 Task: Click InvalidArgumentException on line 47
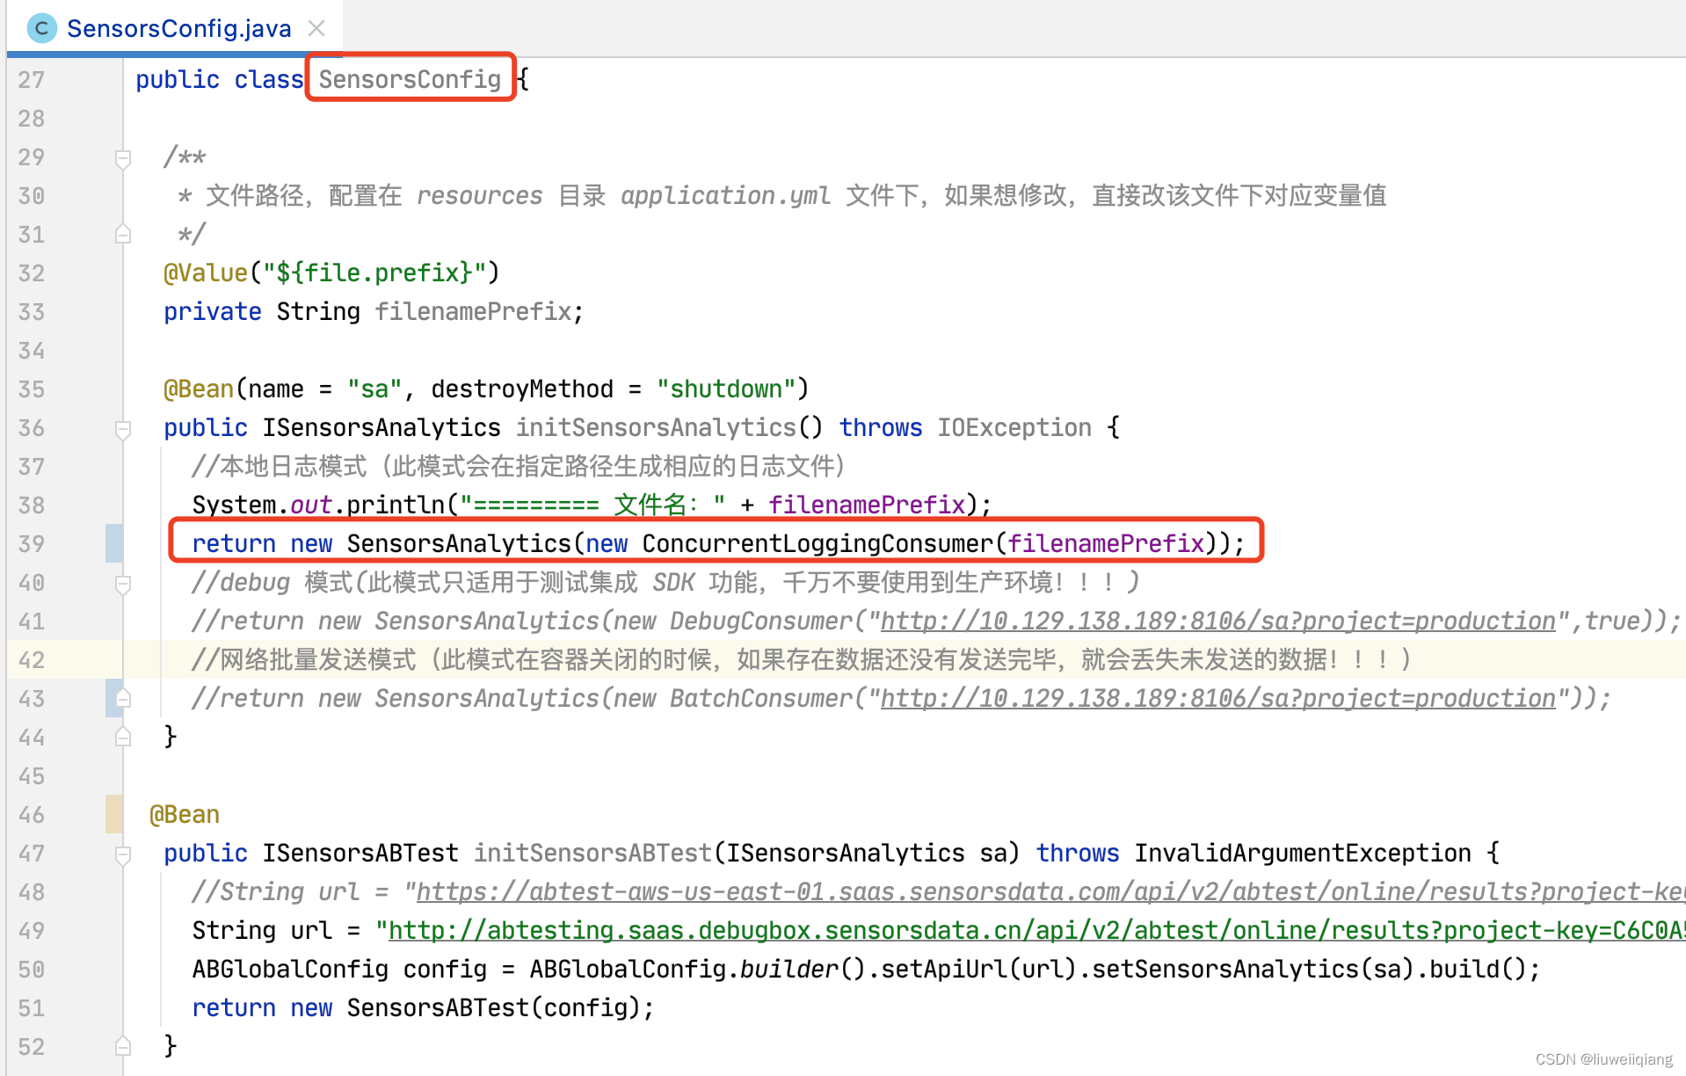coord(1303,853)
